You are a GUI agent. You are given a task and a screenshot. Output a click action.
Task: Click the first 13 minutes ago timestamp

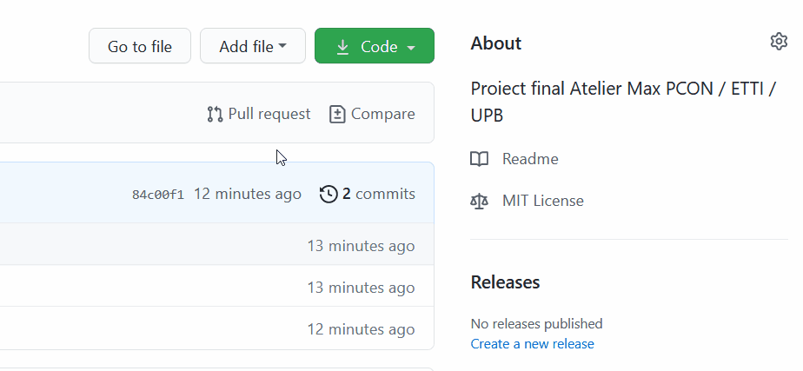coord(361,246)
